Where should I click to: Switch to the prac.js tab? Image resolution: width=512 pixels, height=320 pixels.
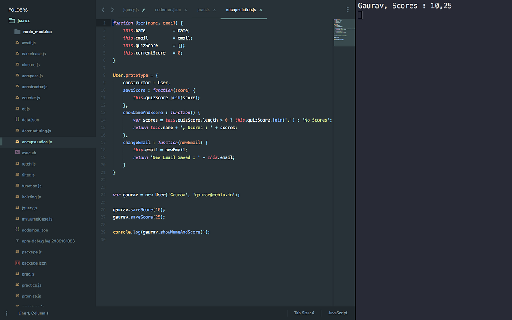coord(204,9)
